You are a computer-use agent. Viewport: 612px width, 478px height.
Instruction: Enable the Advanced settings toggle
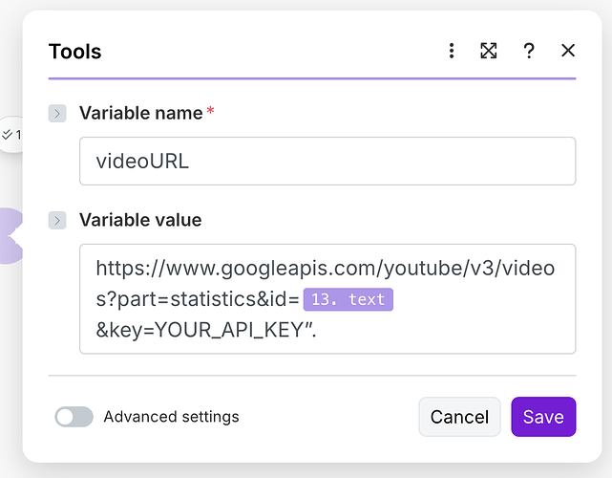tap(74, 417)
